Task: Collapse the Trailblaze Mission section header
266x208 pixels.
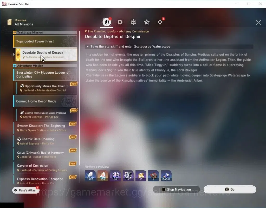Action: tap(45, 32)
